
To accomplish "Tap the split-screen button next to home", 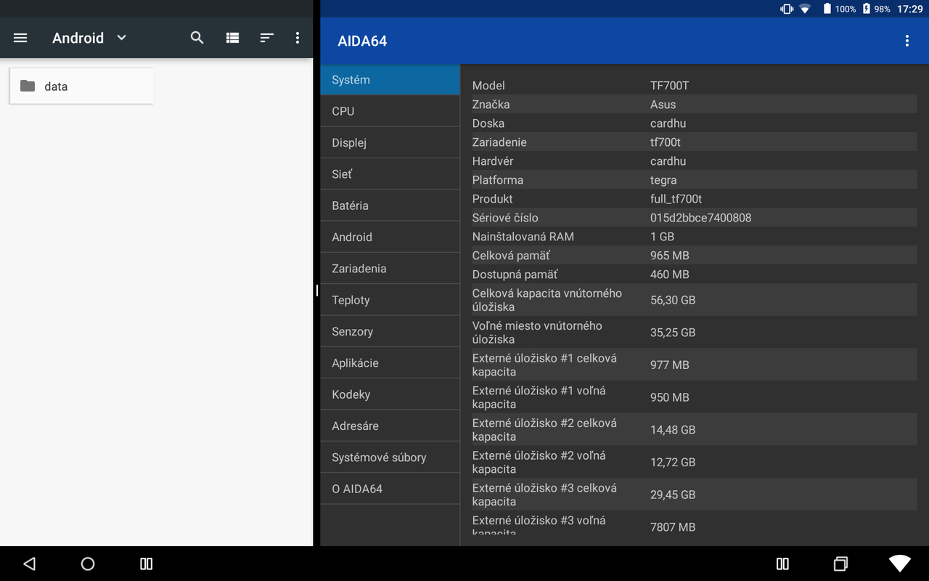I will (x=146, y=564).
